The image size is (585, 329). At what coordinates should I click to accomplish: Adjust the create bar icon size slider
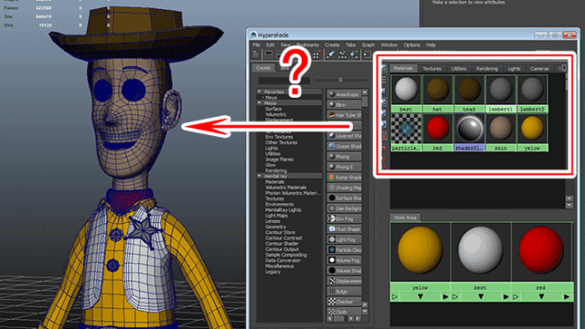(340, 80)
